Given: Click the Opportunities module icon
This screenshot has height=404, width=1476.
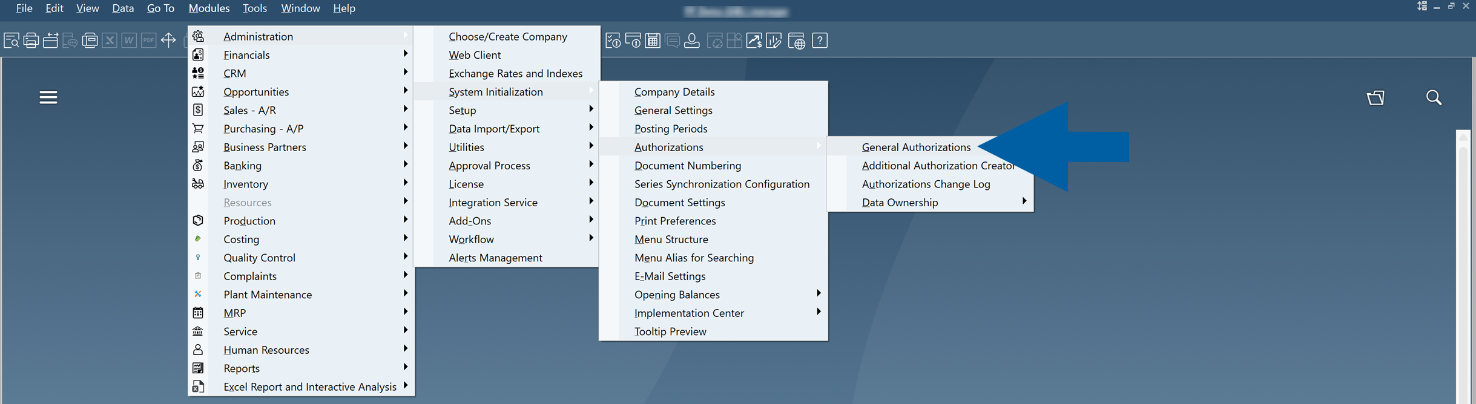Looking at the screenshot, I should coord(198,91).
